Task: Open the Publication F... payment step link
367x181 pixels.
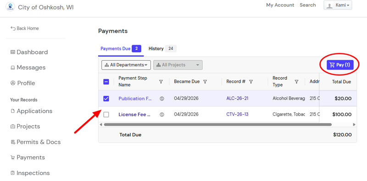Action: [135, 99]
